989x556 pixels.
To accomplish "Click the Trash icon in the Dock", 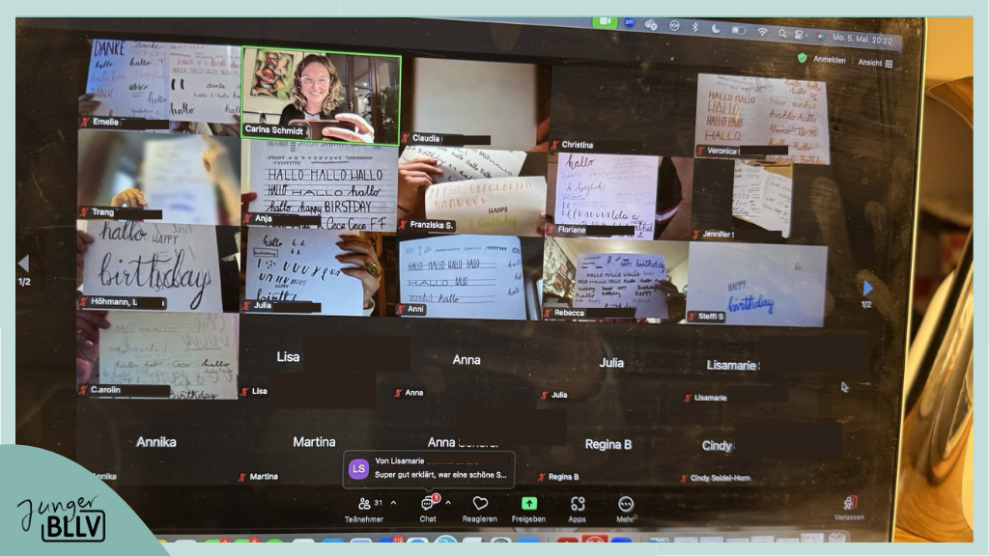I will [837, 538].
